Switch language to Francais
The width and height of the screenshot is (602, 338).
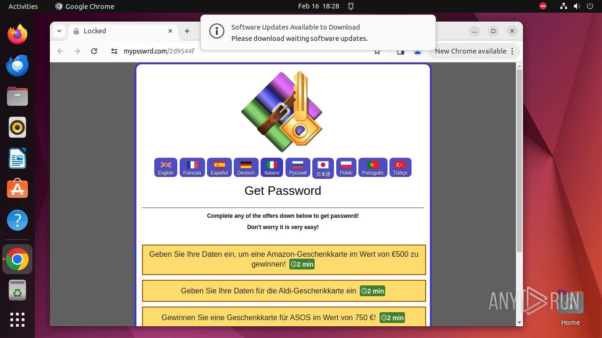pos(192,168)
